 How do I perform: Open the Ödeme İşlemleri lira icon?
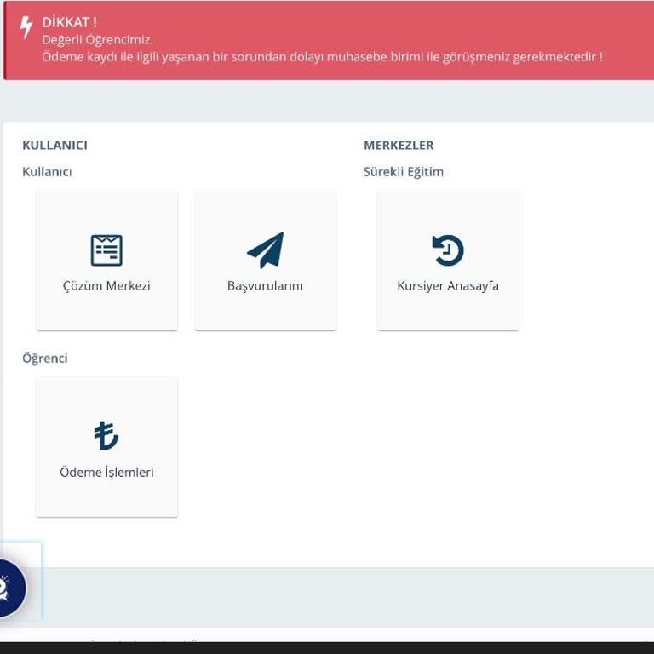(x=106, y=436)
